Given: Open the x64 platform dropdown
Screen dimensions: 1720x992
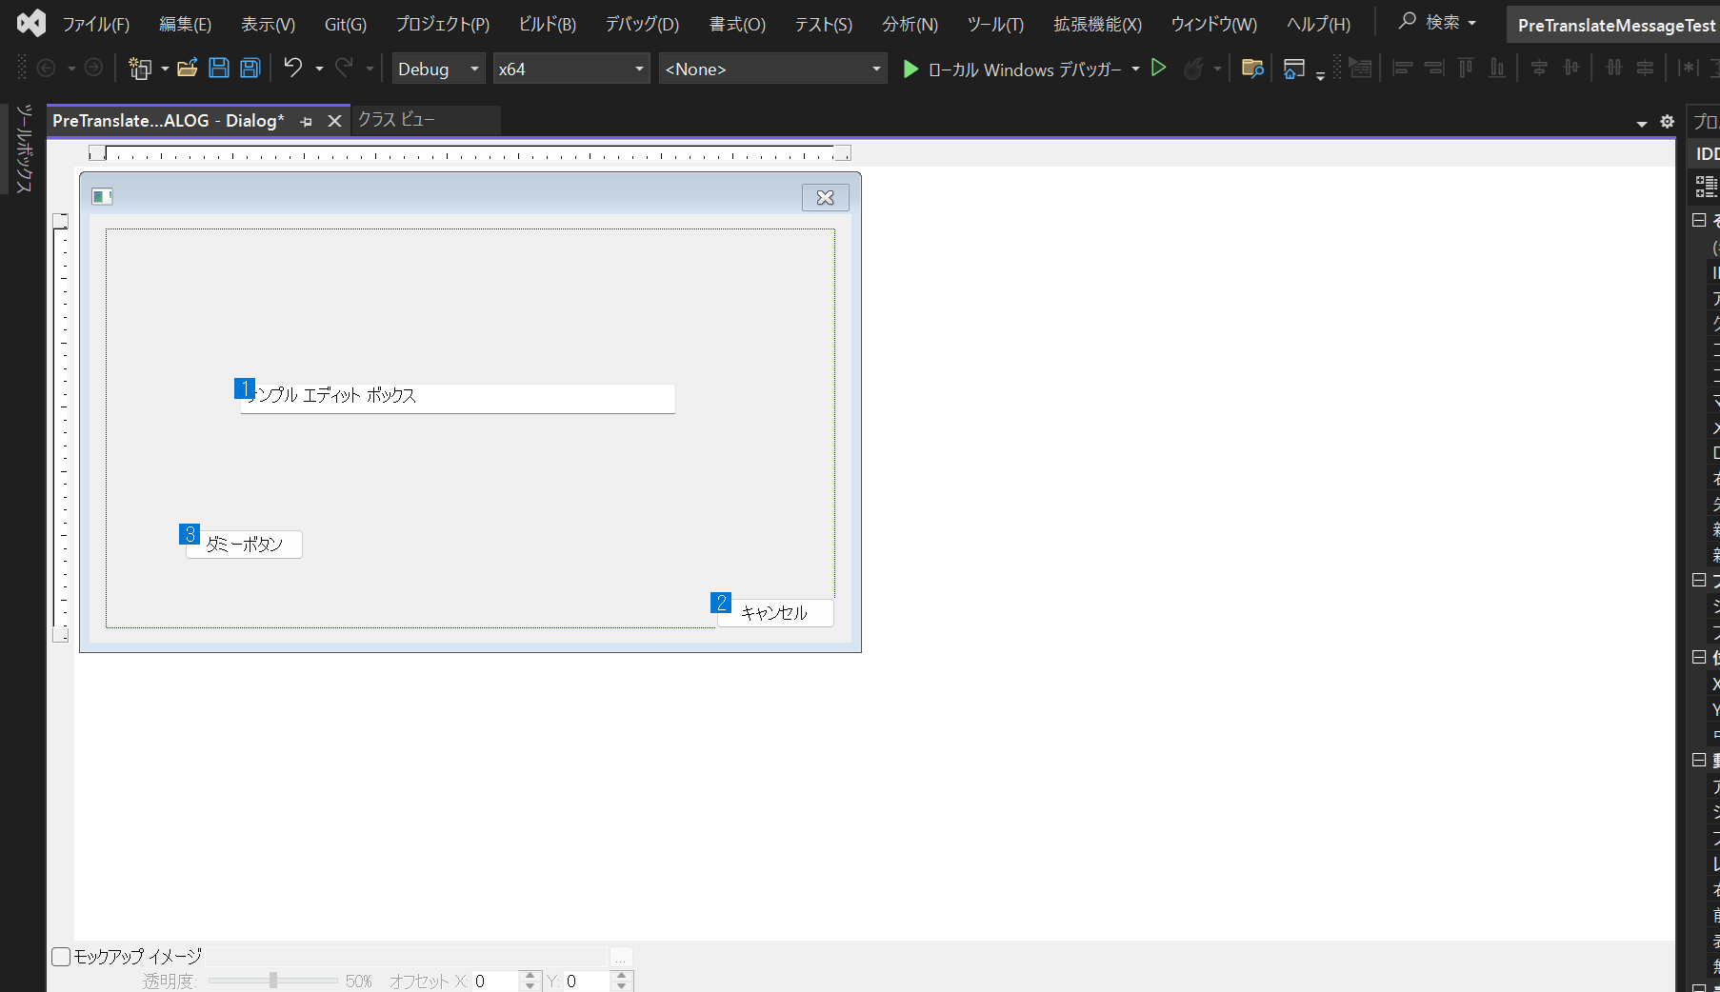Looking at the screenshot, I should coord(570,69).
